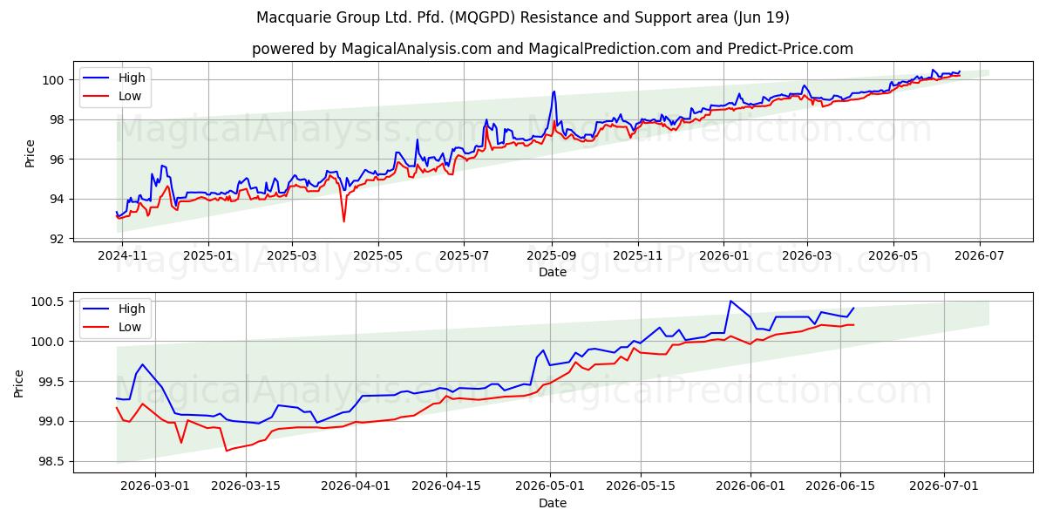The width and height of the screenshot is (1046, 523).
Task: Click the '100.5' price tick on bottom chart
Action: 50,302
